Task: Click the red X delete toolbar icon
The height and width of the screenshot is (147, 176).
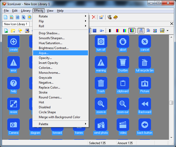Action: tap(94, 17)
